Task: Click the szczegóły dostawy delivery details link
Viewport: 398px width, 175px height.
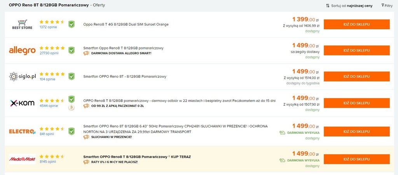Action: pos(305,52)
